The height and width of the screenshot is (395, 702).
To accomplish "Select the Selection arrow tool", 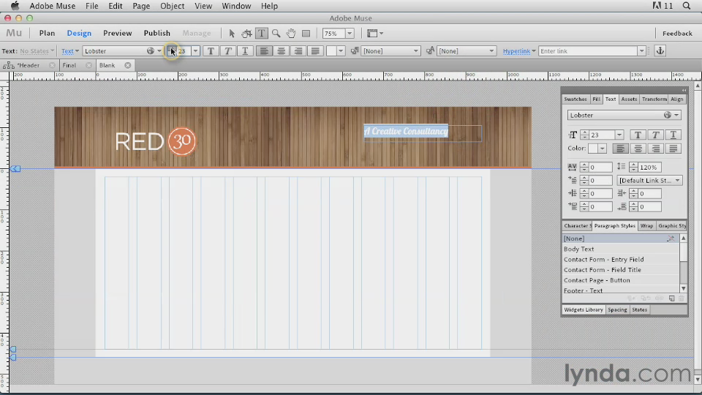I will pyautogui.click(x=233, y=33).
